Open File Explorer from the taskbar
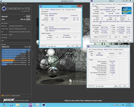 [18, 105]
